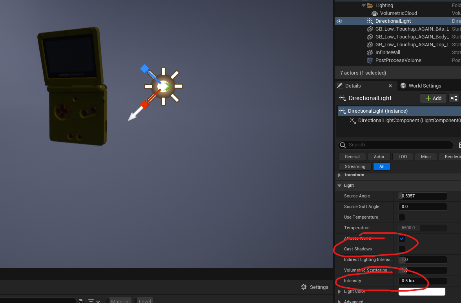Click the GB_Low_Touchup_AGAIN_Body mesh icon

click(370, 37)
